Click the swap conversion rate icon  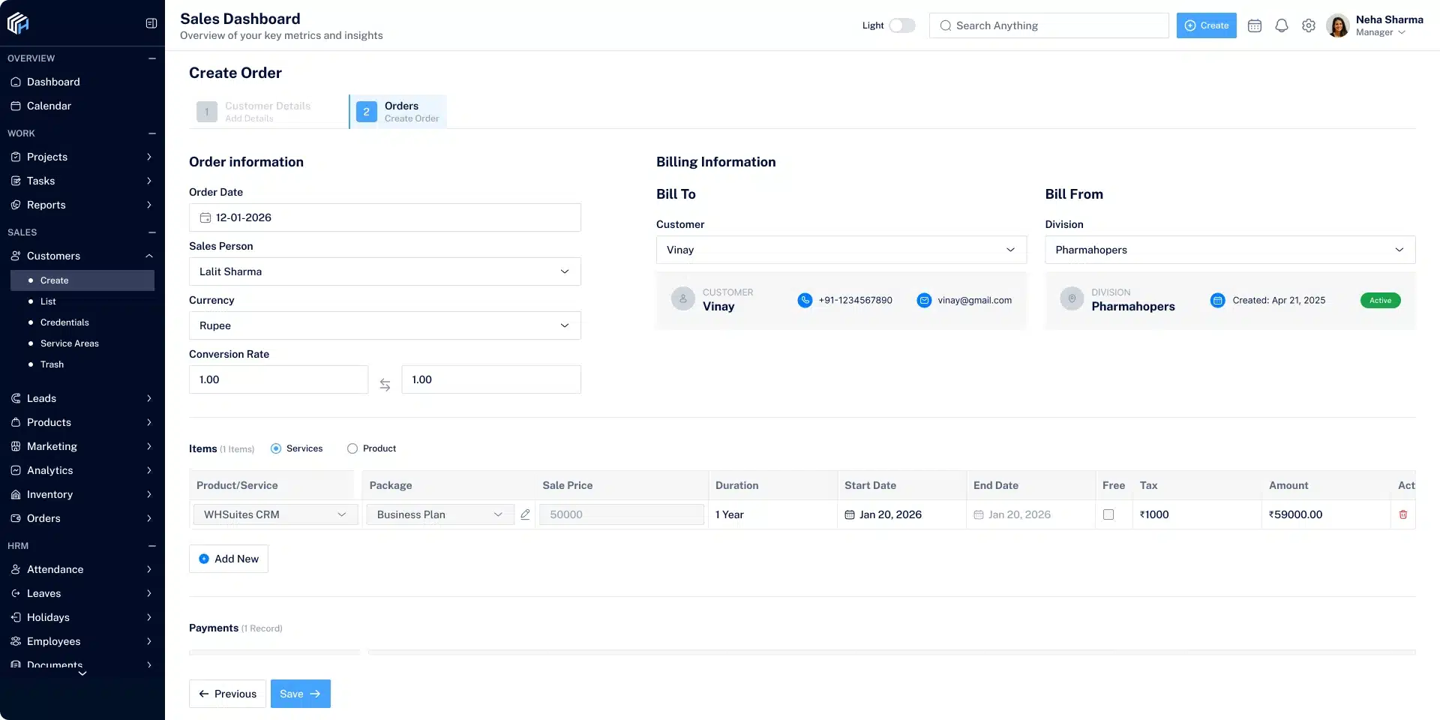(x=385, y=385)
